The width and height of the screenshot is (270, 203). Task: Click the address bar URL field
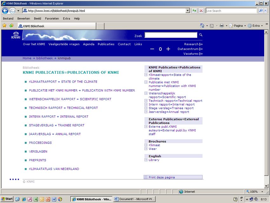tap(104, 11)
